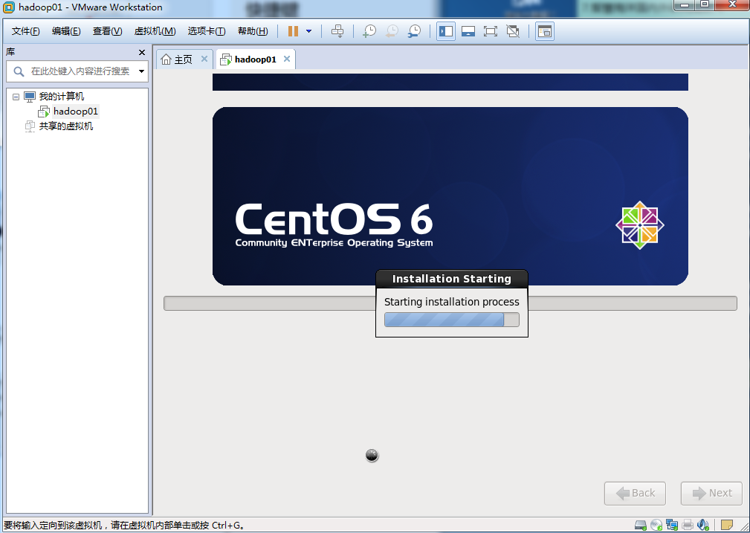Open the snapshot manager
750x533 pixels.
pyautogui.click(x=414, y=31)
